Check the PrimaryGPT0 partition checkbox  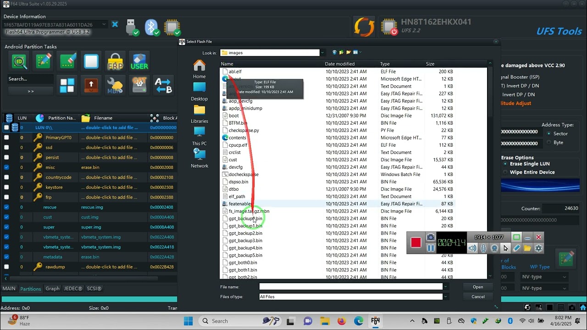point(6,137)
